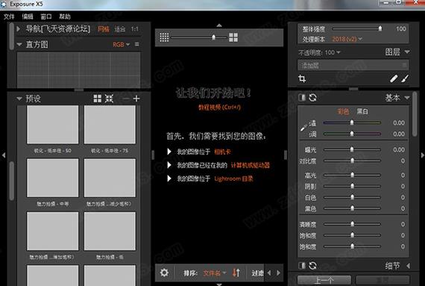
Task: Collapse the left side panel arrow
Action: (4, 155)
